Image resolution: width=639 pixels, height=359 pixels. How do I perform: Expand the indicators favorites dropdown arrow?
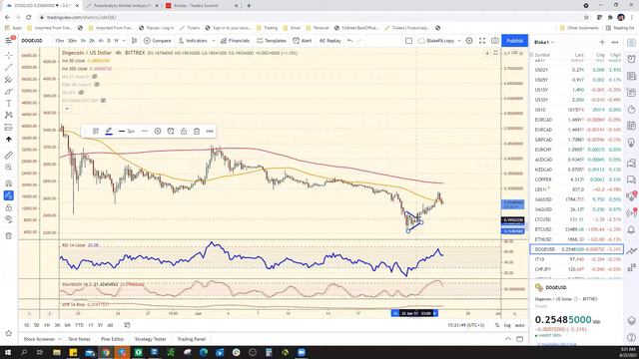click(213, 41)
